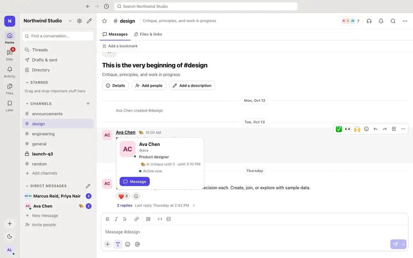Screen dimensions: 413x258
Task: Open Threads in sidebar
Action: tap(58, 50)
